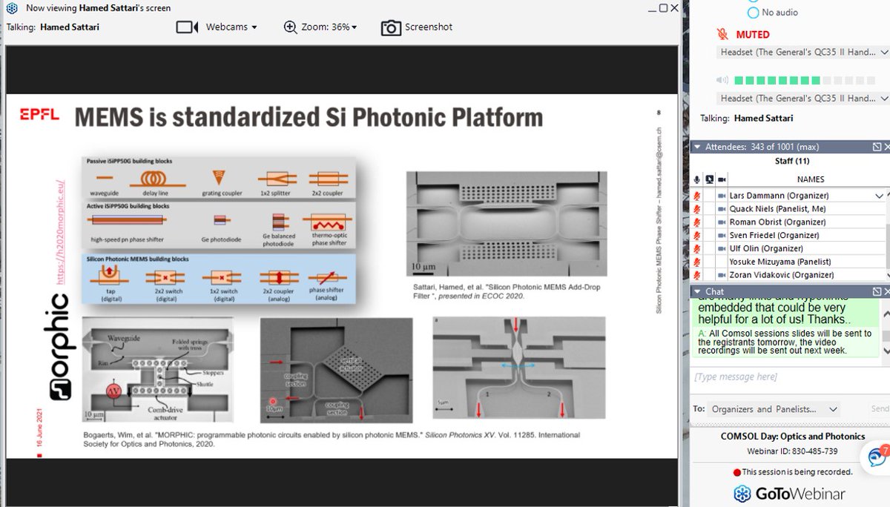Select Yosuke Mizuyama (Panelist) name
Image resolution: width=890 pixels, height=507 pixels.
point(779,262)
